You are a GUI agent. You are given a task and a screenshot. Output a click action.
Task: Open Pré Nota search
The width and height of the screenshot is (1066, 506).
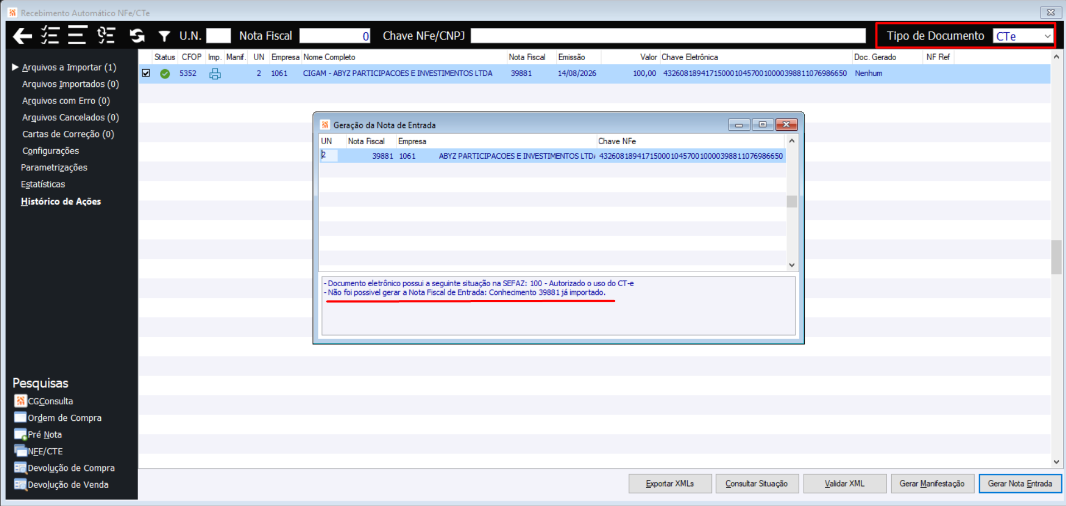(38, 435)
